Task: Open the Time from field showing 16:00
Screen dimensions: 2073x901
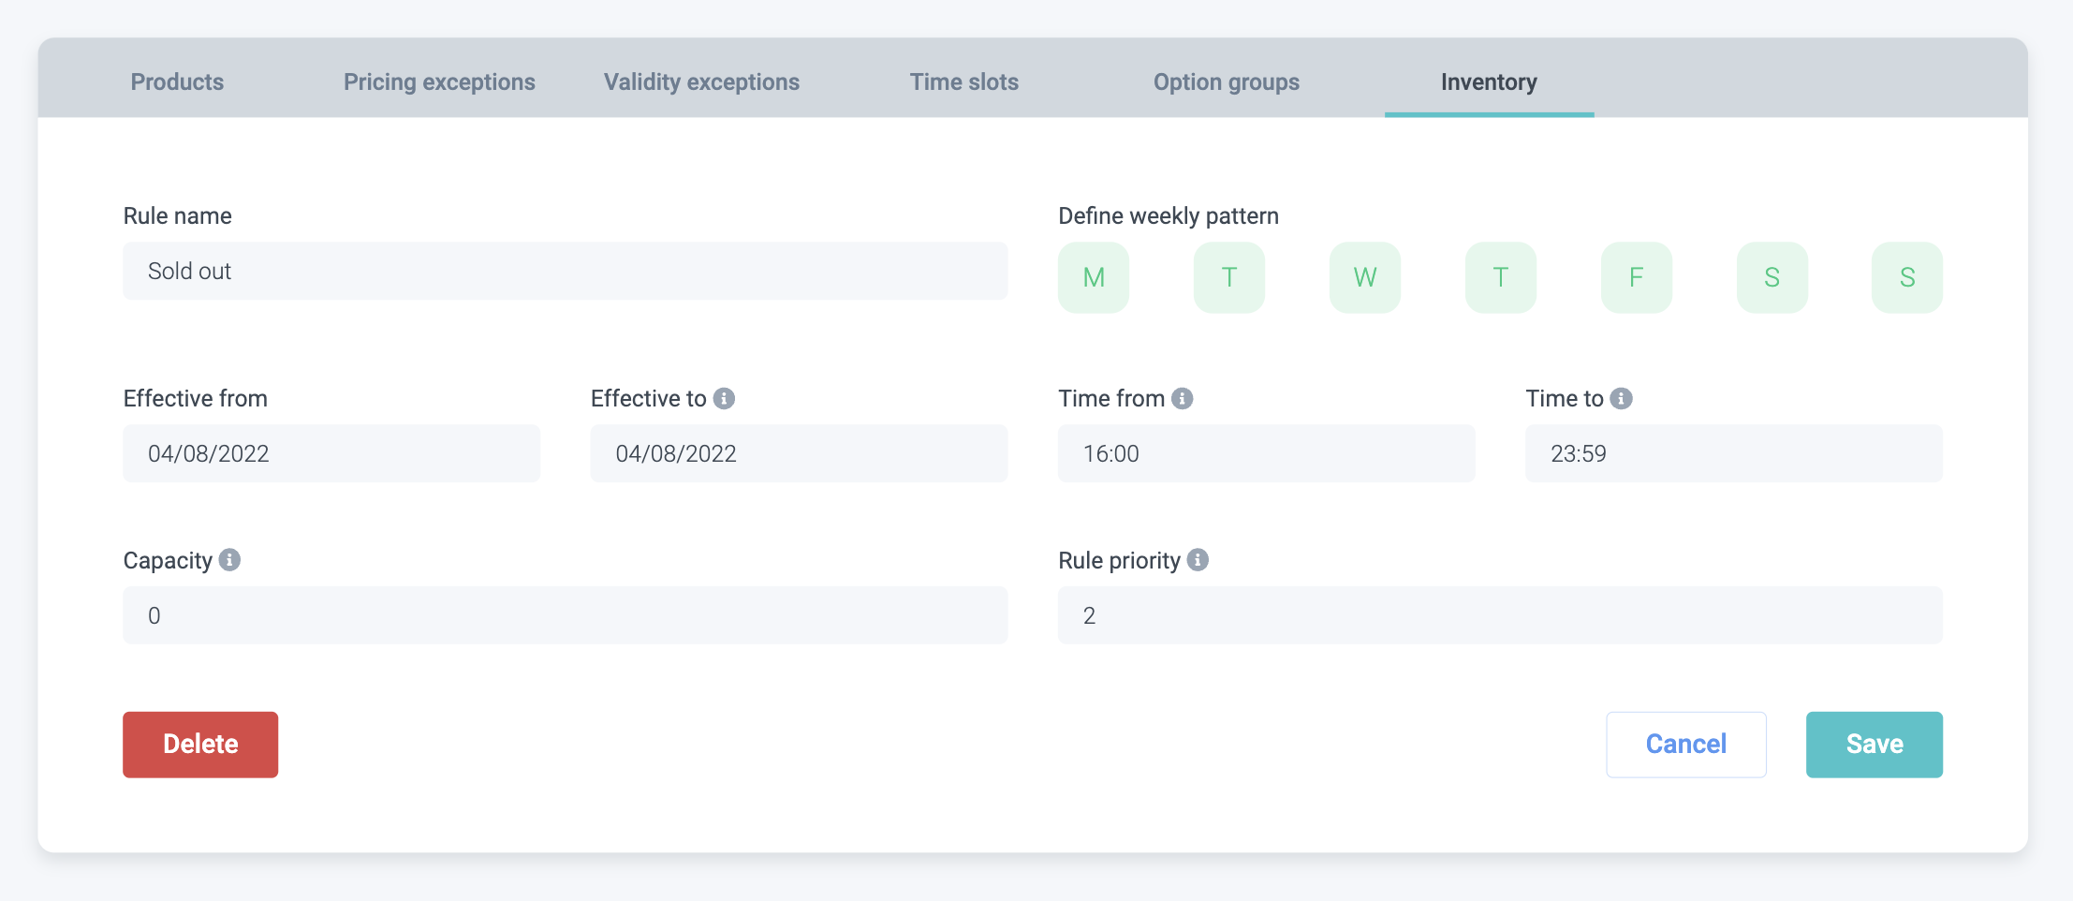Action: 1266,454
